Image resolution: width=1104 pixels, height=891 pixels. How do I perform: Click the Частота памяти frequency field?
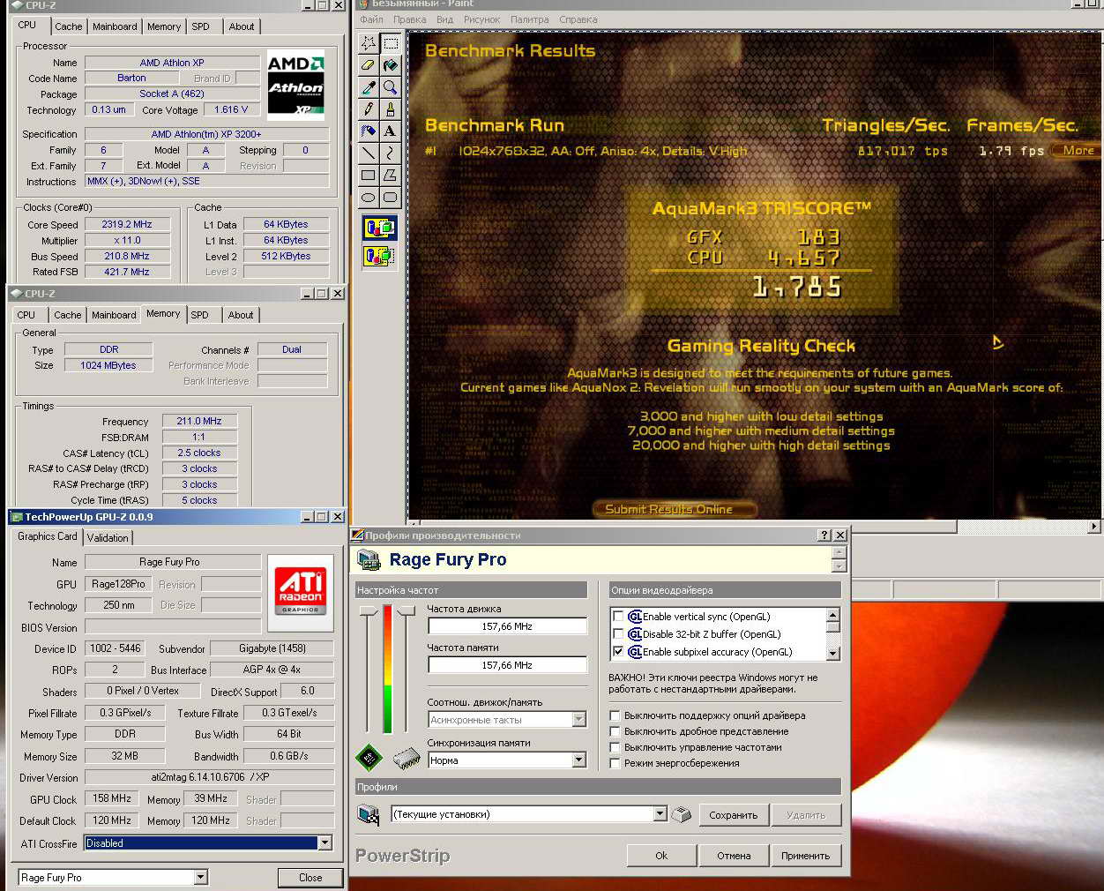pos(507,665)
